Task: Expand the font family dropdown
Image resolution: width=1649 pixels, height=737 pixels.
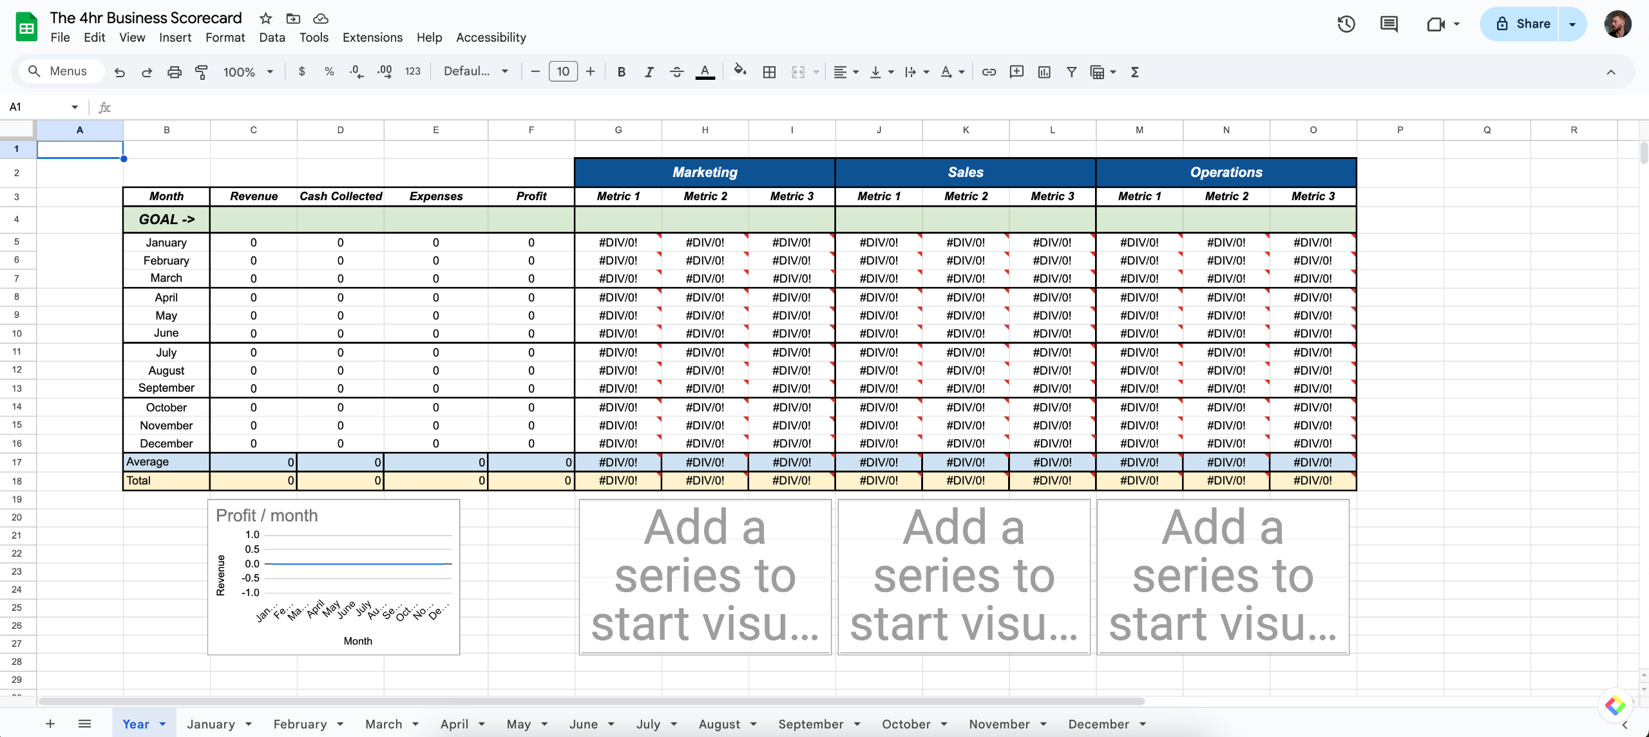Action: pos(476,71)
